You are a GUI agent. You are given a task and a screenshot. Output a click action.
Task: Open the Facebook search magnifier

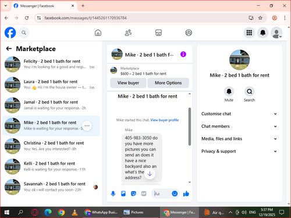pyautogui.click(x=24, y=33)
